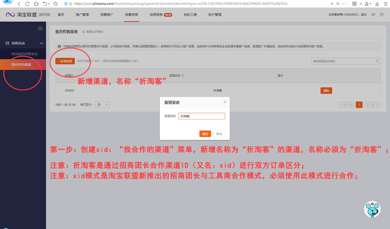Click the 确定 button in dialog
Image resolution: width=390 pixels, height=229 pixels.
tap(205, 134)
